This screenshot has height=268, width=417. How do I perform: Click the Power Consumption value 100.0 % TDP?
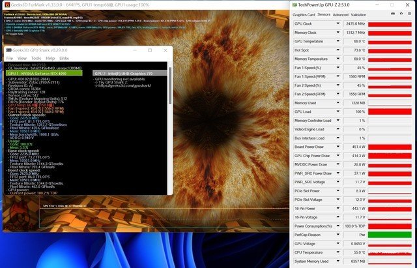click(355, 226)
